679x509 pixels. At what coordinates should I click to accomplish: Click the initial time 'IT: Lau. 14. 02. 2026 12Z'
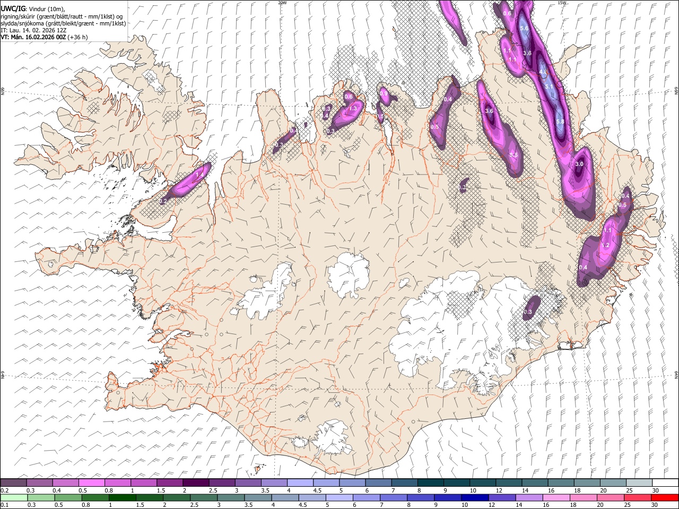tap(33, 30)
